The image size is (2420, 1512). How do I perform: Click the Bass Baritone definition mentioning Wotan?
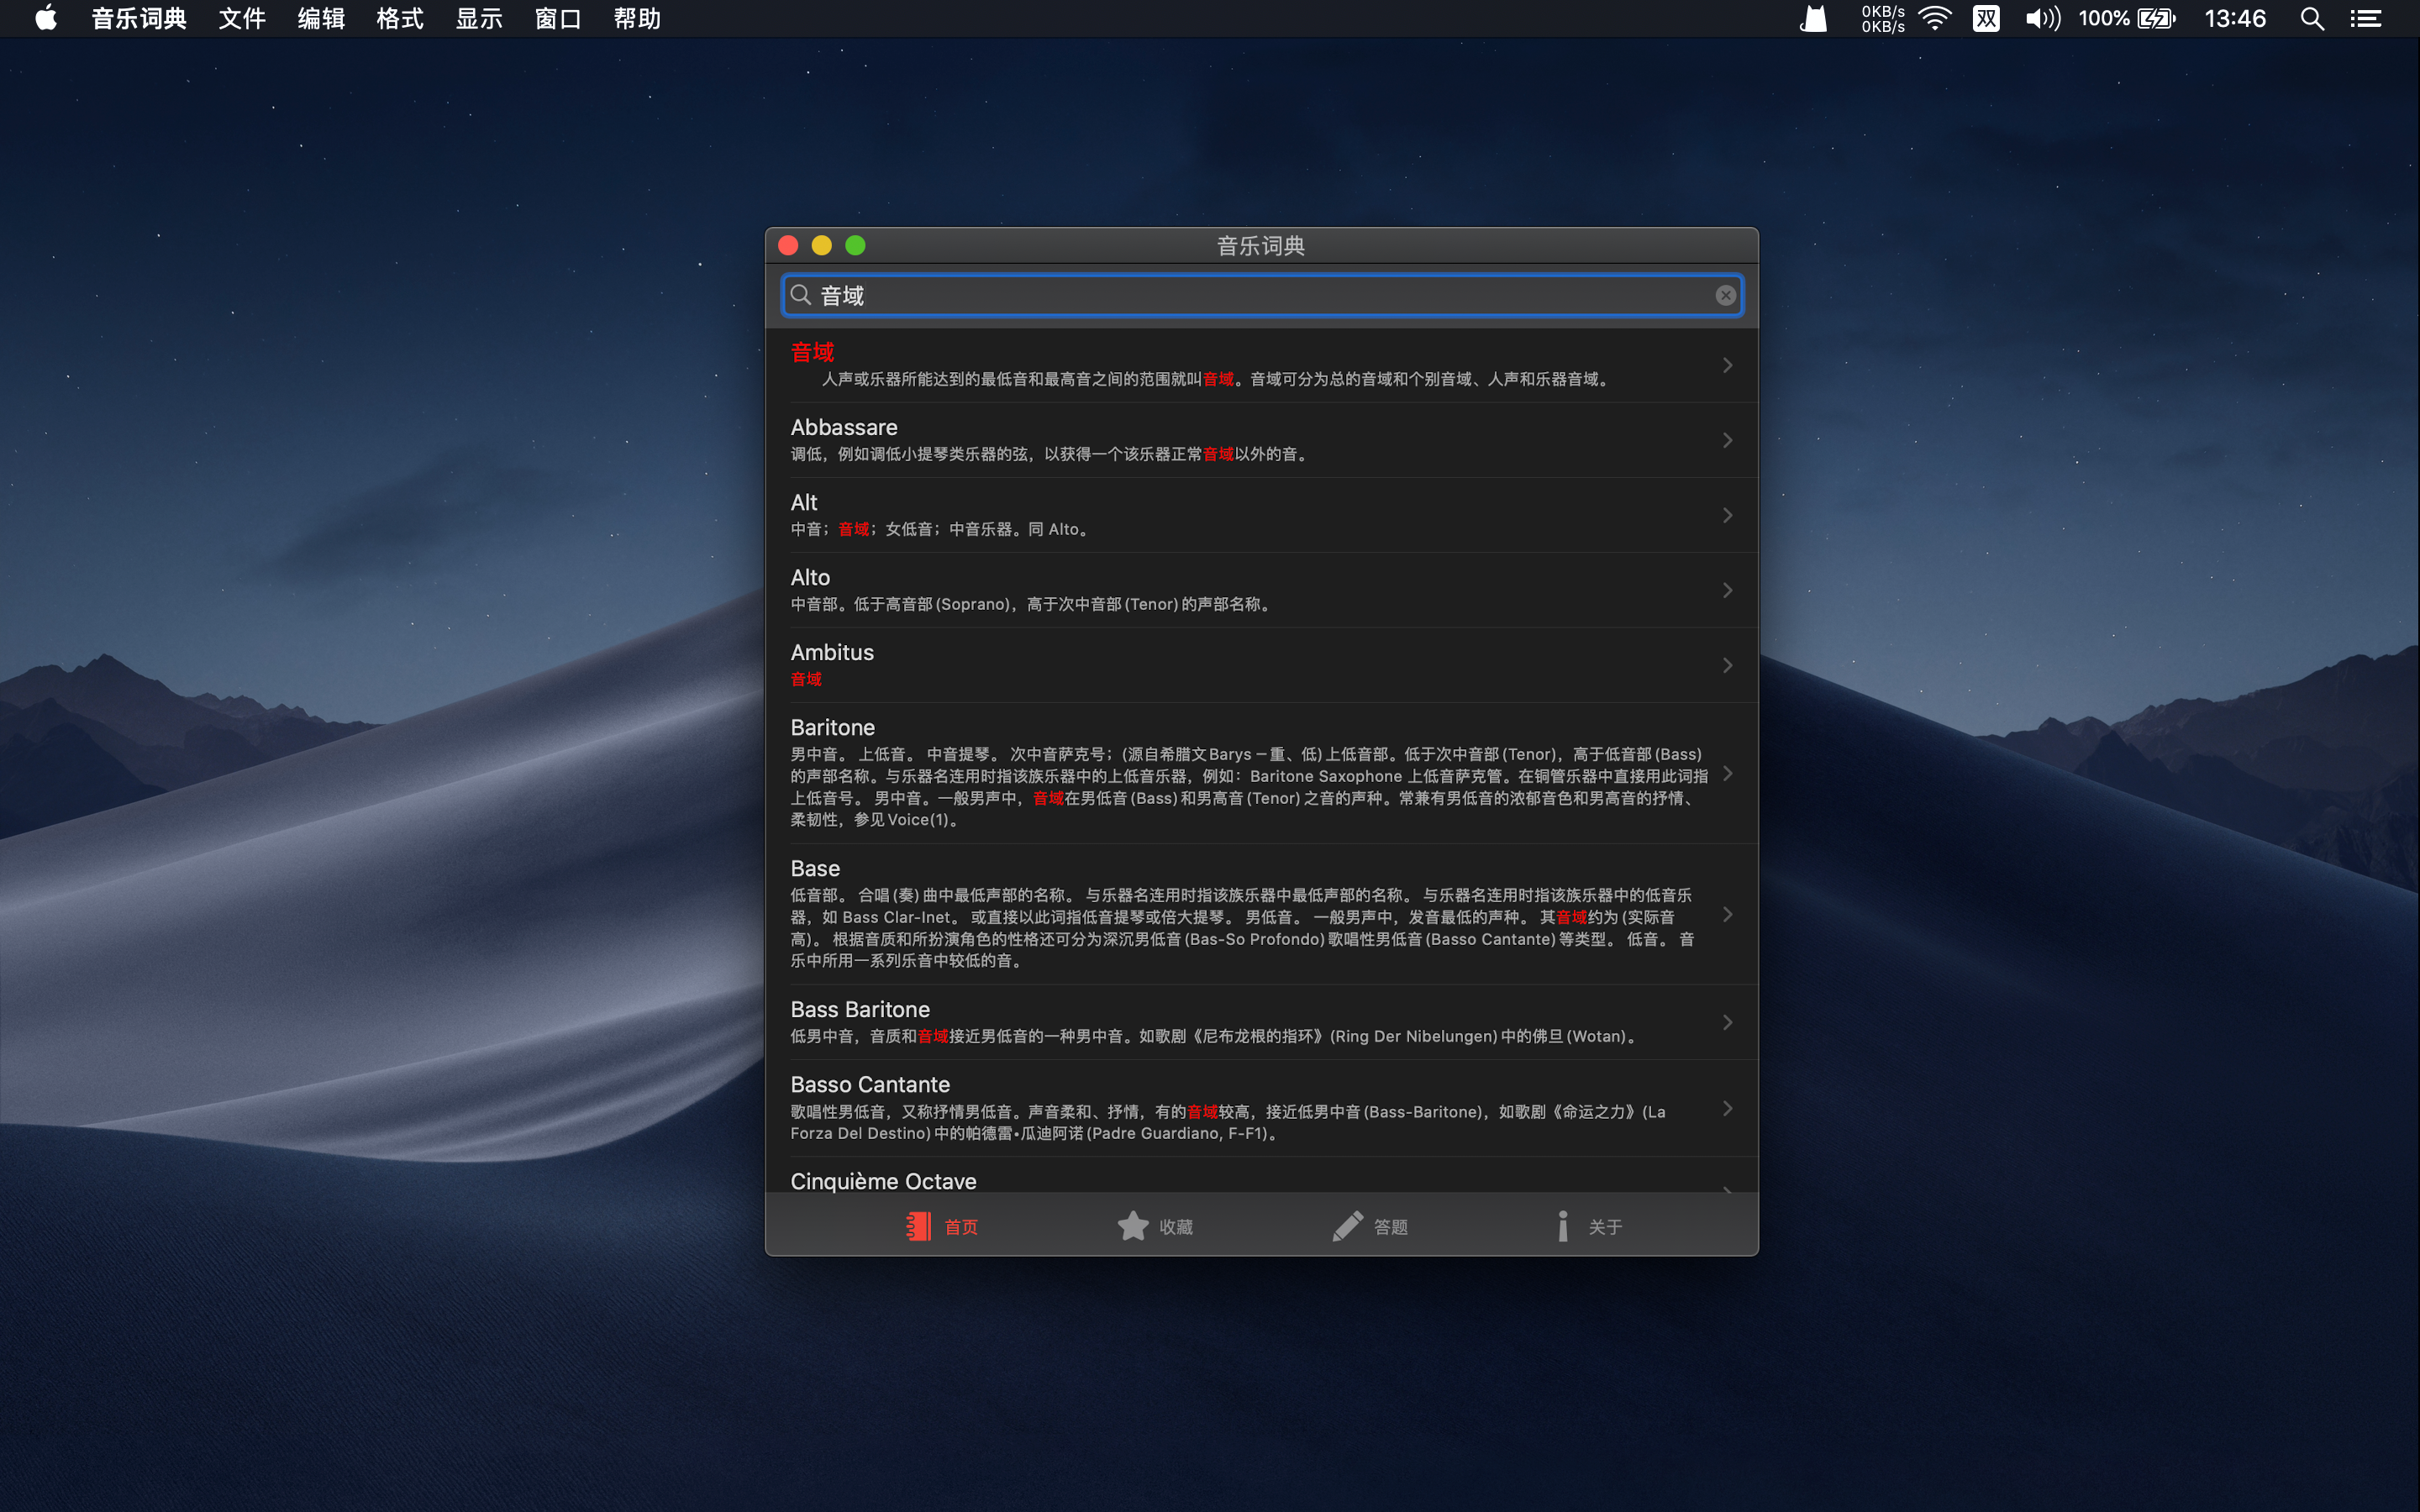click(1216, 1036)
